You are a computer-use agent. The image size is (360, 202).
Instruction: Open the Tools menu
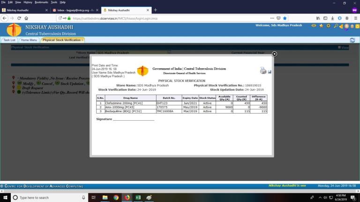54,2
